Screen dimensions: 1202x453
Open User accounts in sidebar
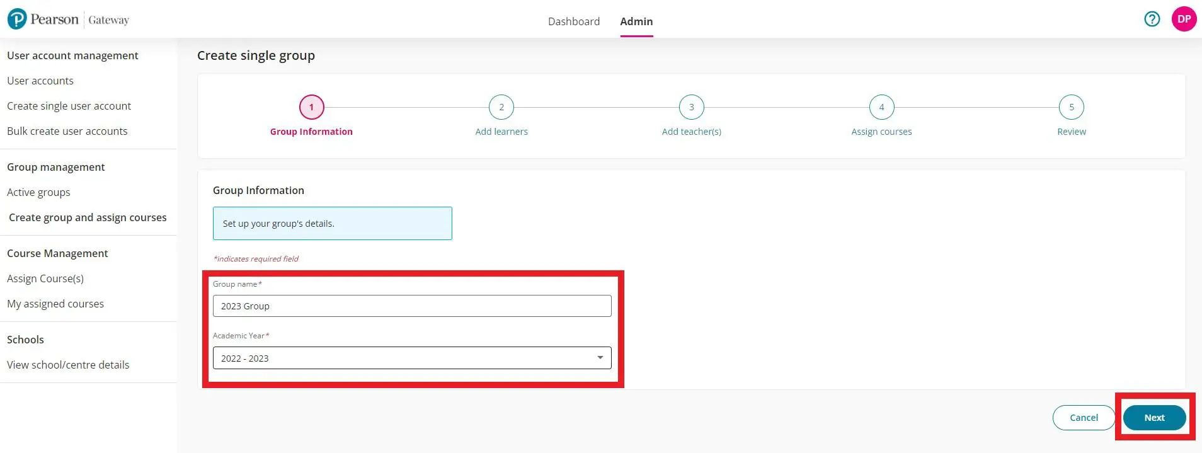pos(40,81)
